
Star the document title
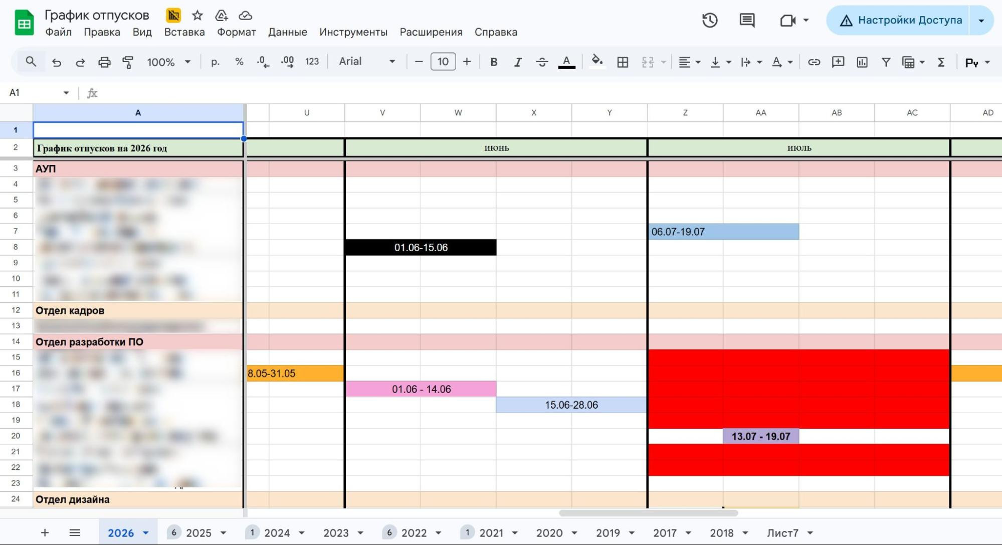pyautogui.click(x=197, y=16)
